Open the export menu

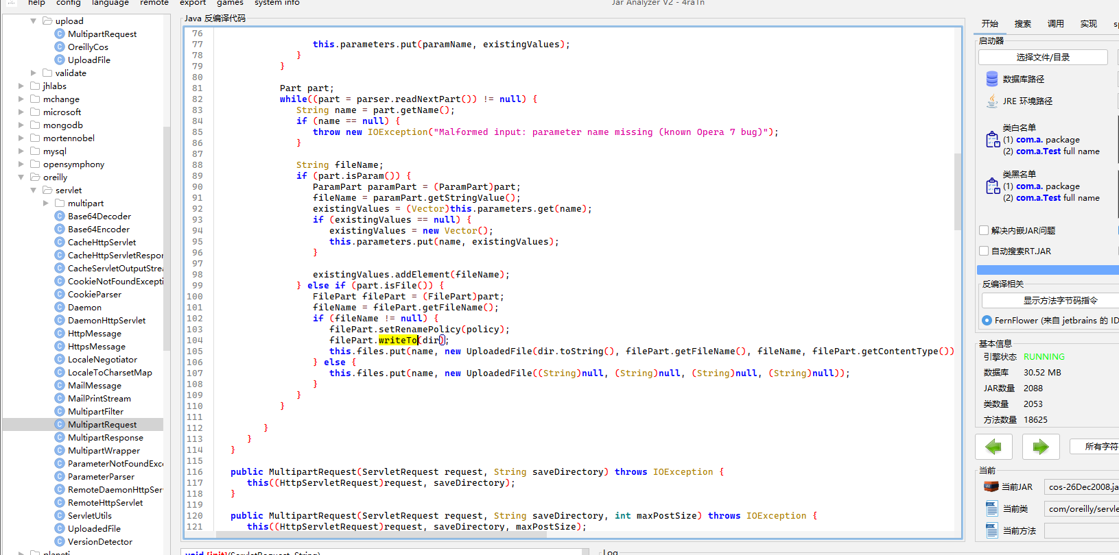tap(193, 3)
